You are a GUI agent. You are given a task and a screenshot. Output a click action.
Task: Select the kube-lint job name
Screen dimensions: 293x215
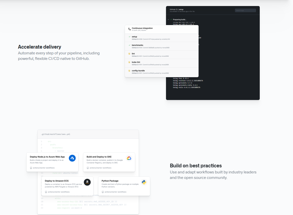pos(136,62)
